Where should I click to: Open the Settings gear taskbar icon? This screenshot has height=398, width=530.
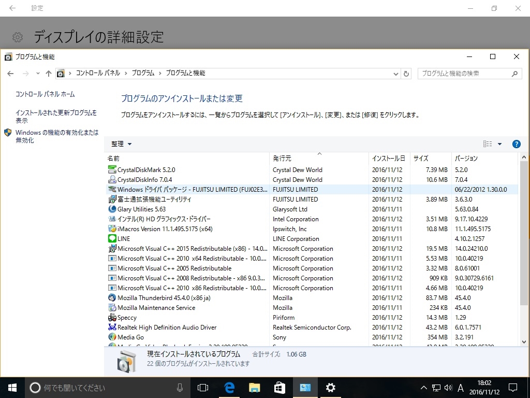330,388
